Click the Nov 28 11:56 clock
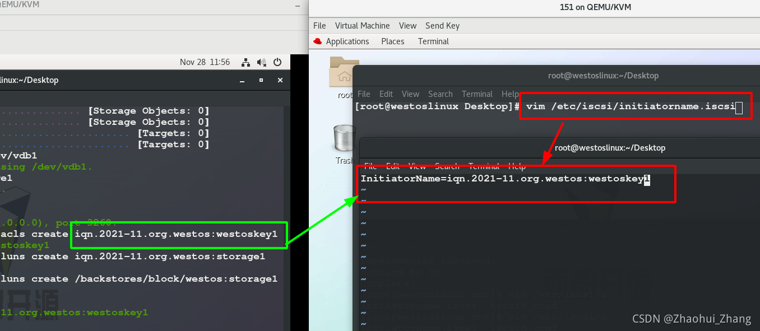760x331 pixels. [205, 62]
